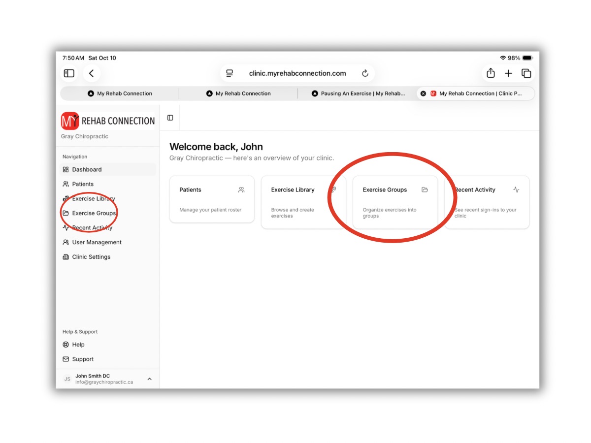This screenshot has height=443, width=591.
Task: Switch to first My Rehab Connection tab
Action: [120, 94]
